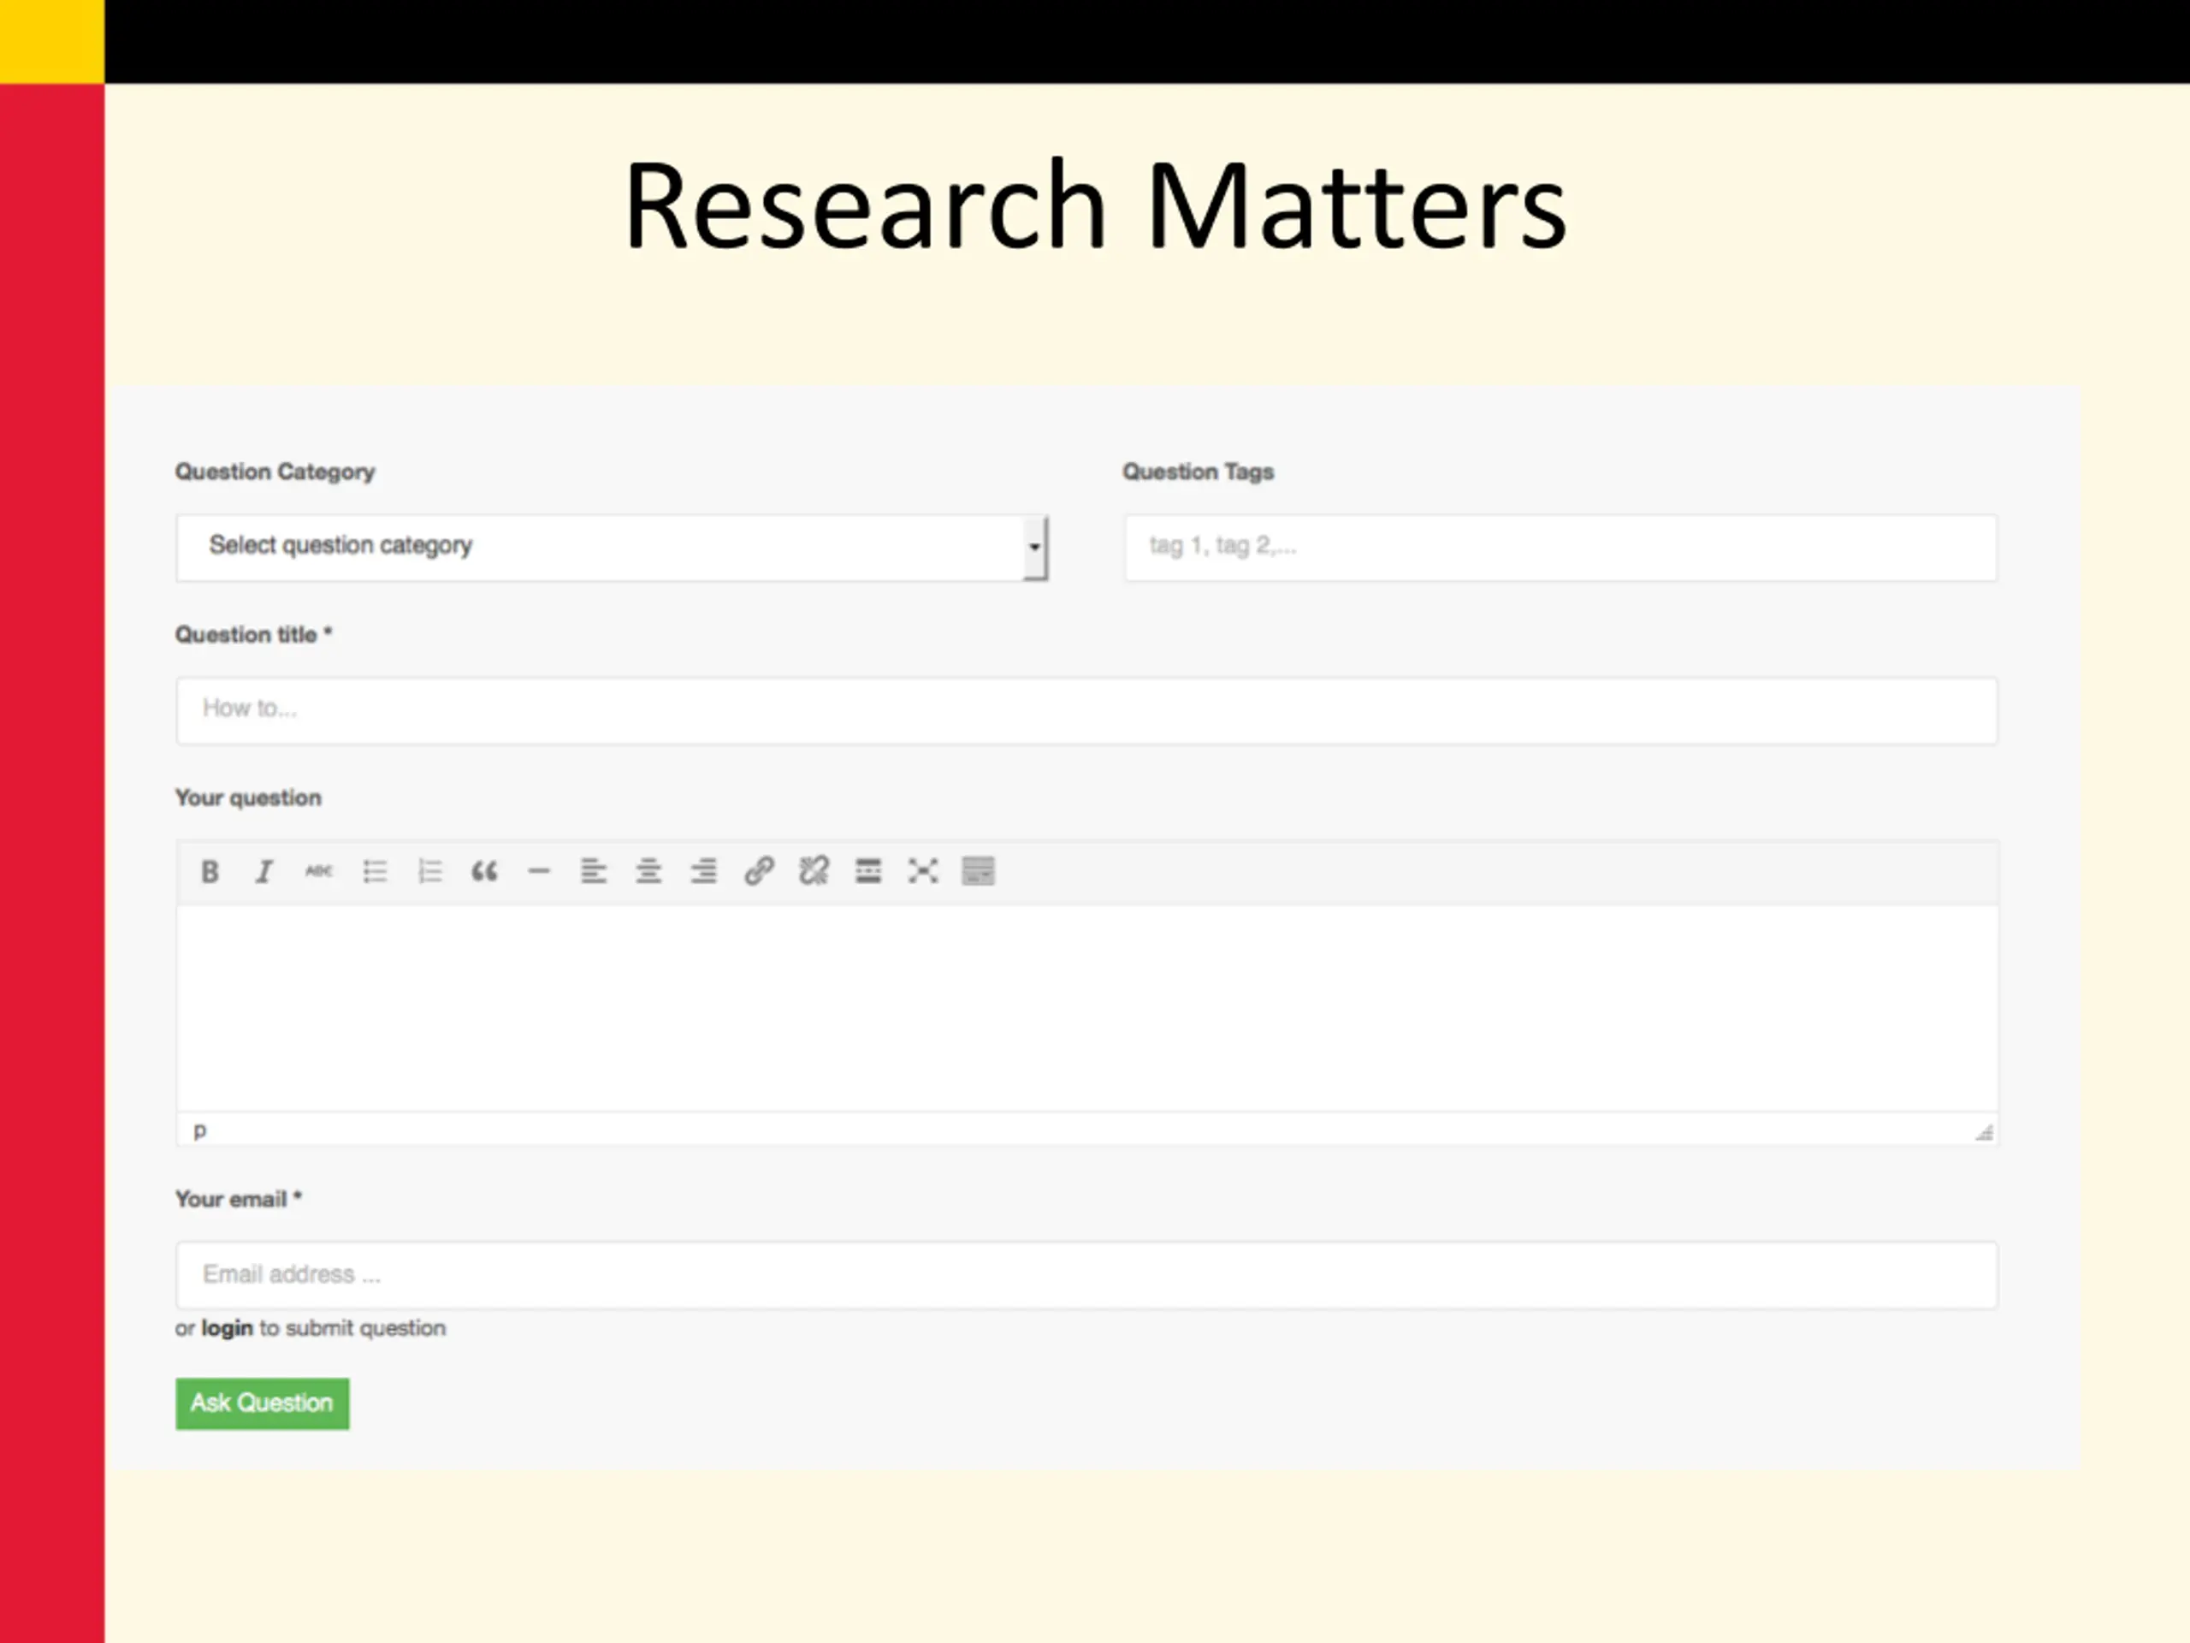This screenshot has height=1643, width=2190.
Task: Click the Question title 'How to...' field
Action: click(x=1087, y=710)
